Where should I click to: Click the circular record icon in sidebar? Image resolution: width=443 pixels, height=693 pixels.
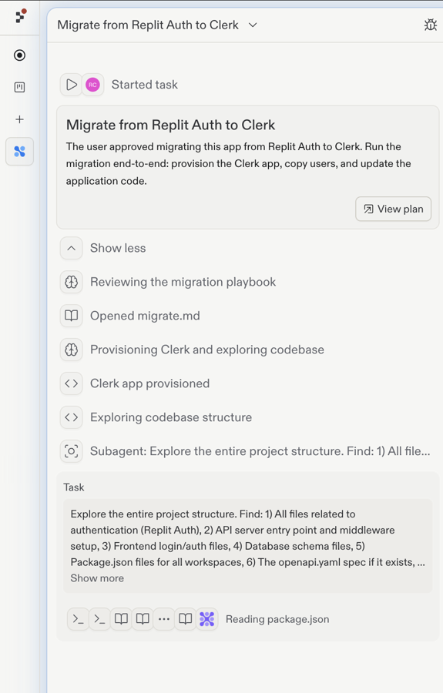[19, 55]
